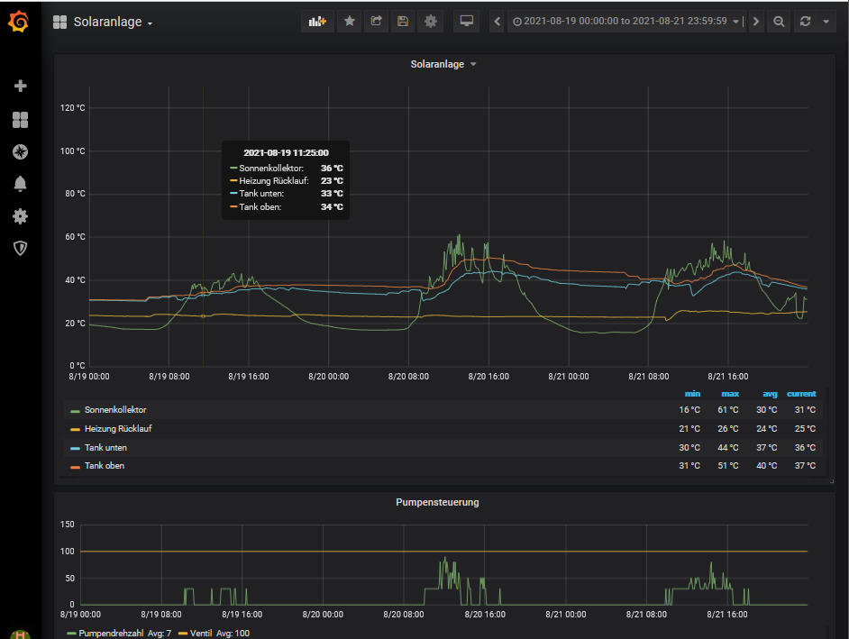Open the Explore compass icon

pos(20,151)
